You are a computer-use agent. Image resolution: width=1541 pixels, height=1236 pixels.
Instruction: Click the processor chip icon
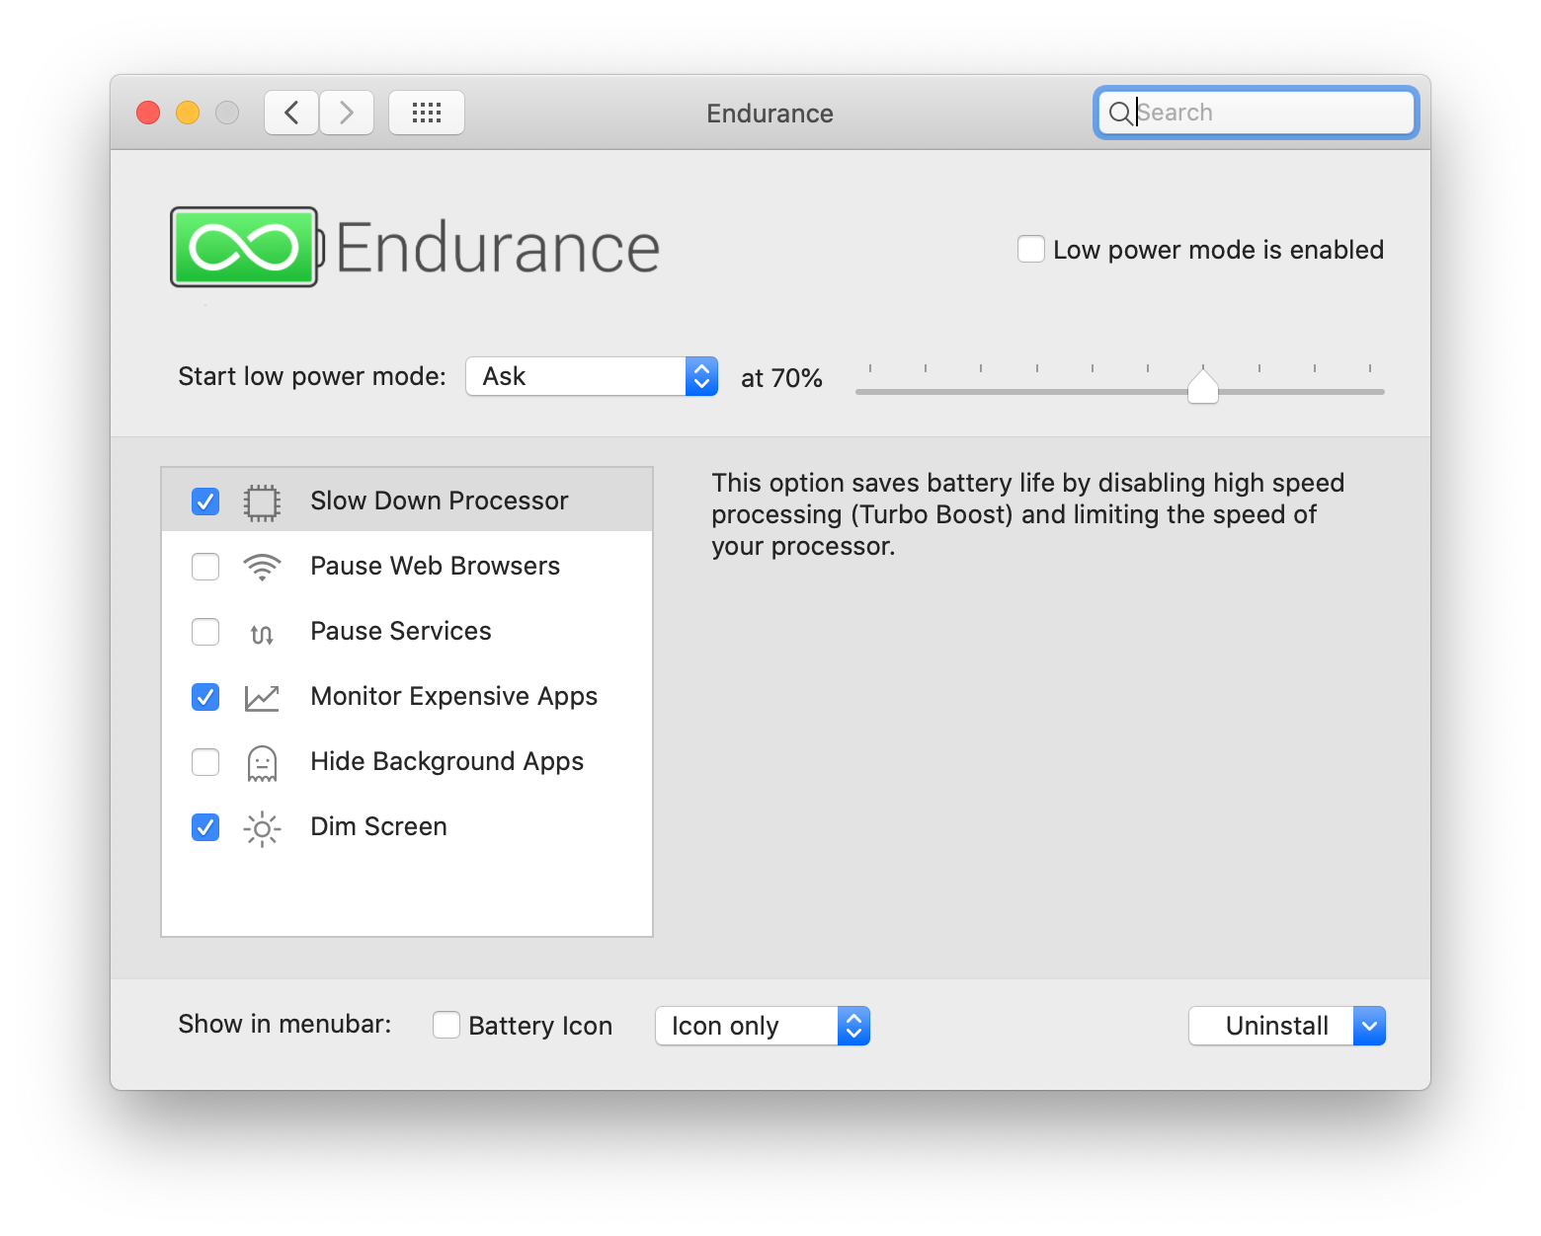tap(262, 502)
